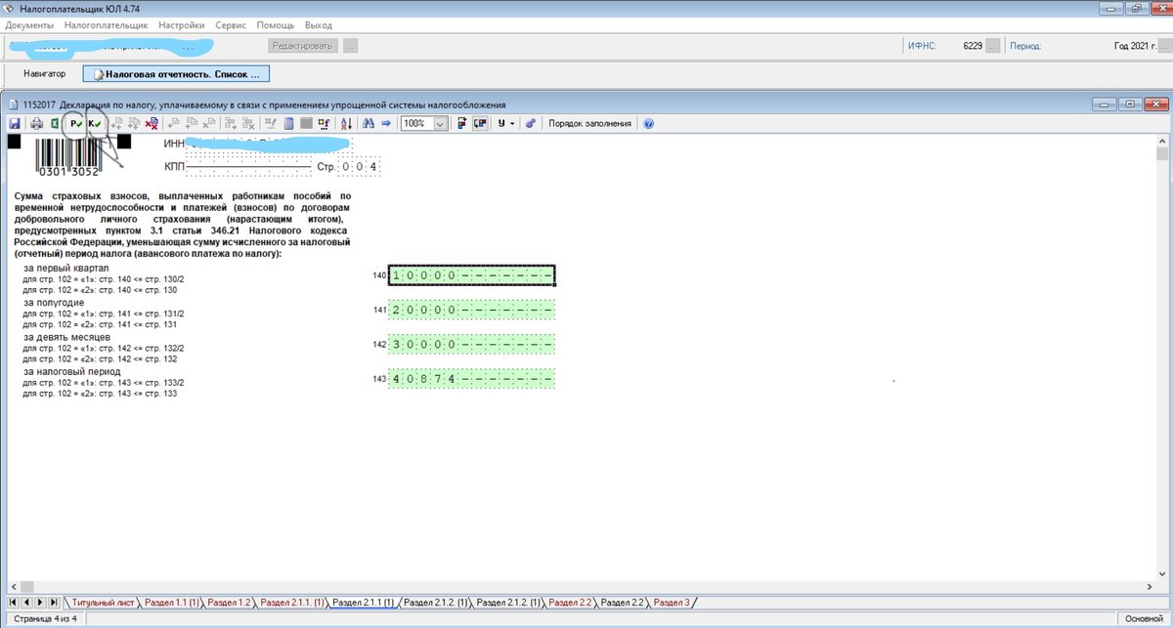This screenshot has height=628, width=1173.
Task: Click the ИФНС ellipsis button after 6229
Action: (x=993, y=45)
